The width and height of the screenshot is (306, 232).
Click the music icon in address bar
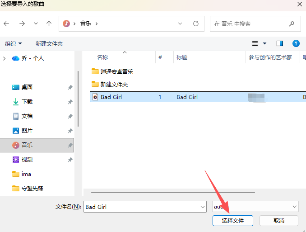tap(66, 24)
